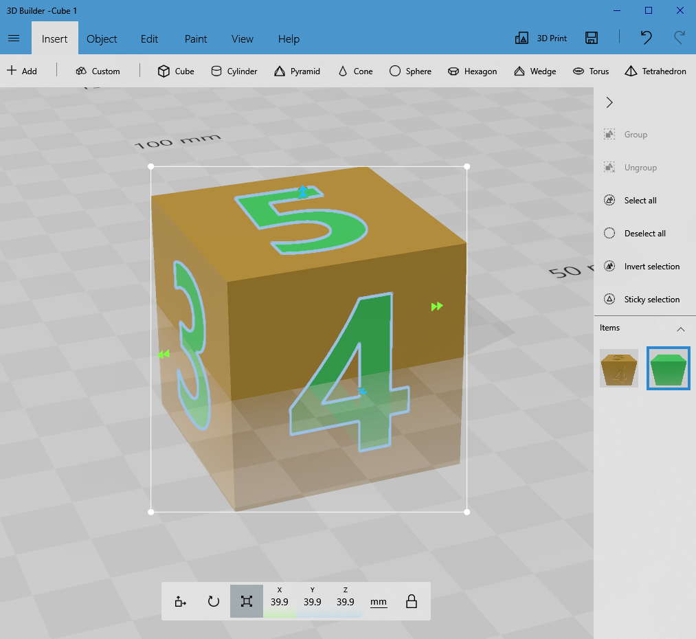
Task: Activate the Scale tool
Action: 247,601
